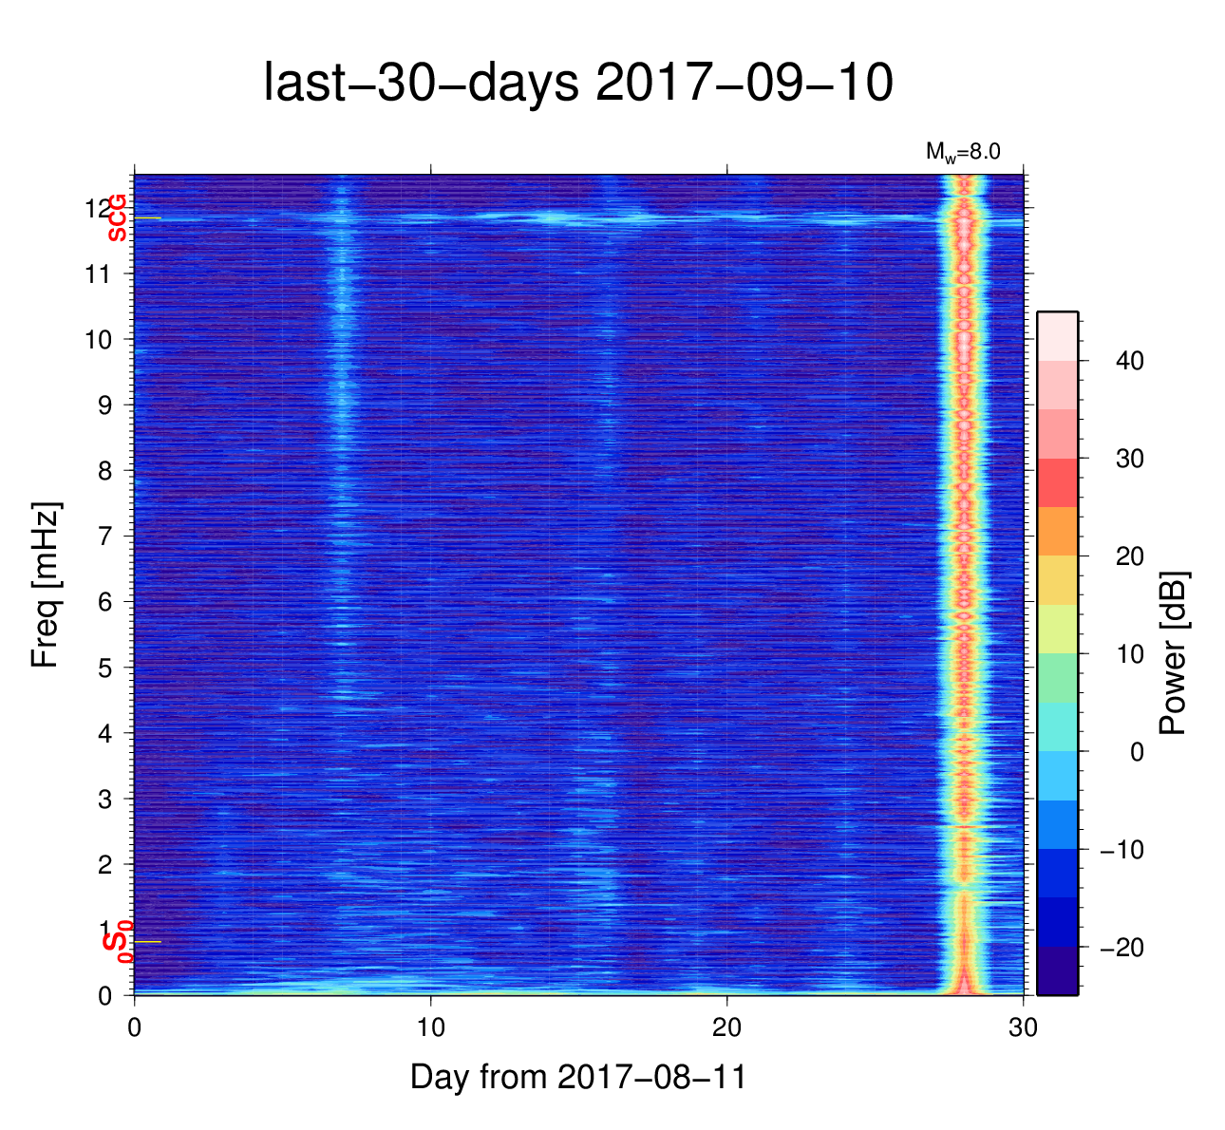The width and height of the screenshot is (1225, 1130).
Task: Pick the orange colorbar segment
Action: (x=1057, y=531)
